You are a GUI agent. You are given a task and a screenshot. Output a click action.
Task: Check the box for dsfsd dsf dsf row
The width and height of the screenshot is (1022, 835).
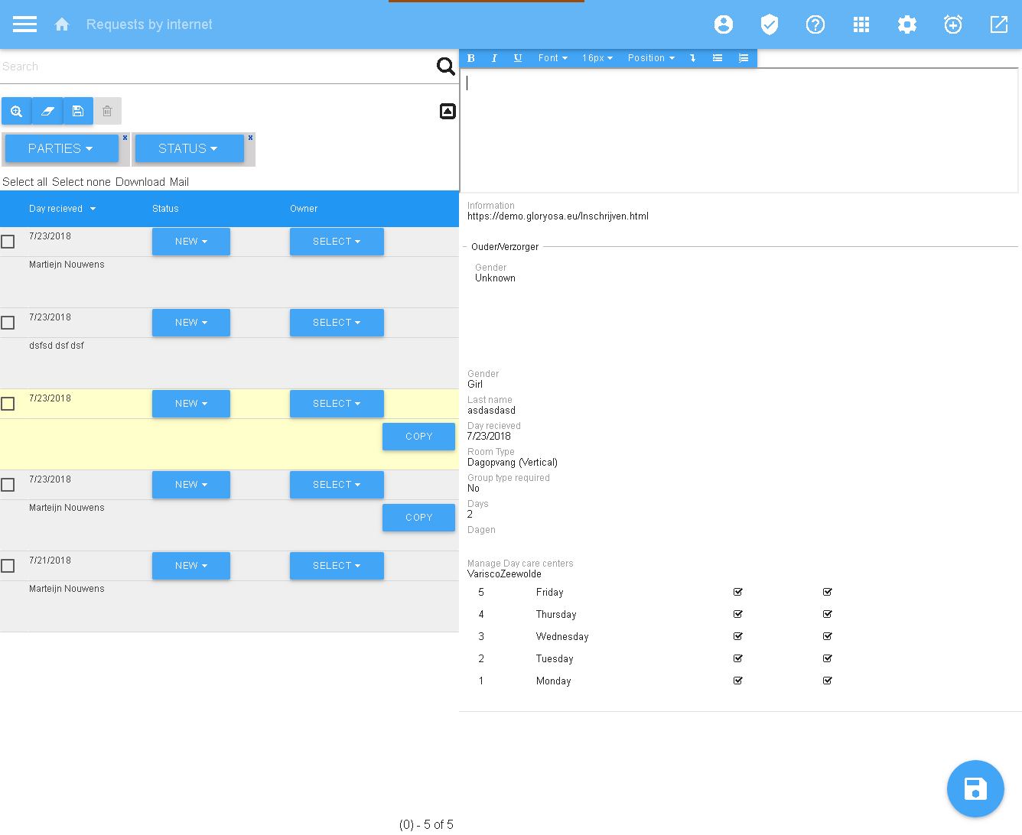tap(8, 323)
